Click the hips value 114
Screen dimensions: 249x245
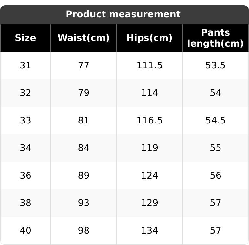coord(149,93)
